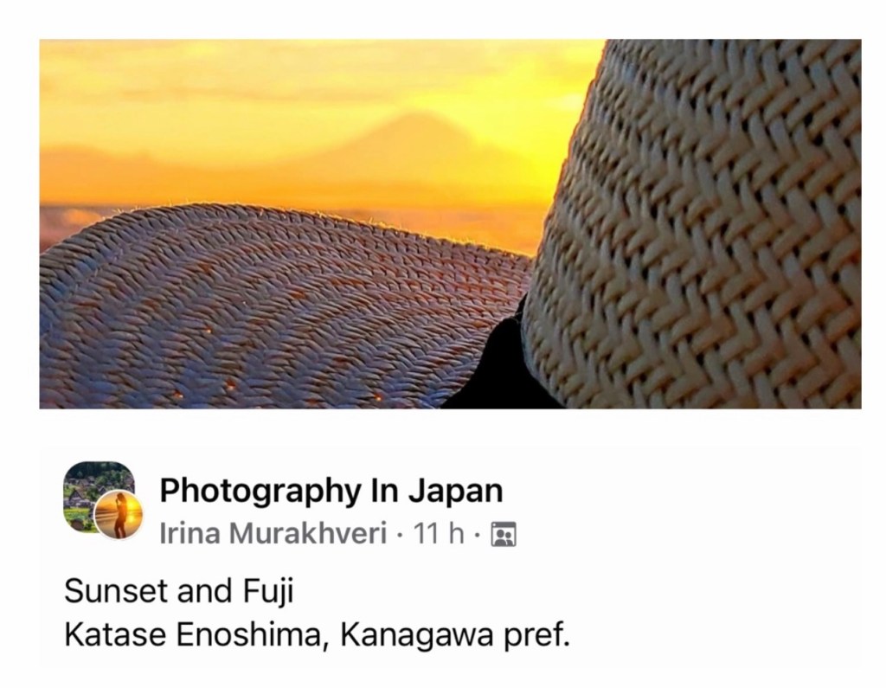886x688 pixels.
Task: Click the Kanagawa pref. text
Action: [455, 635]
